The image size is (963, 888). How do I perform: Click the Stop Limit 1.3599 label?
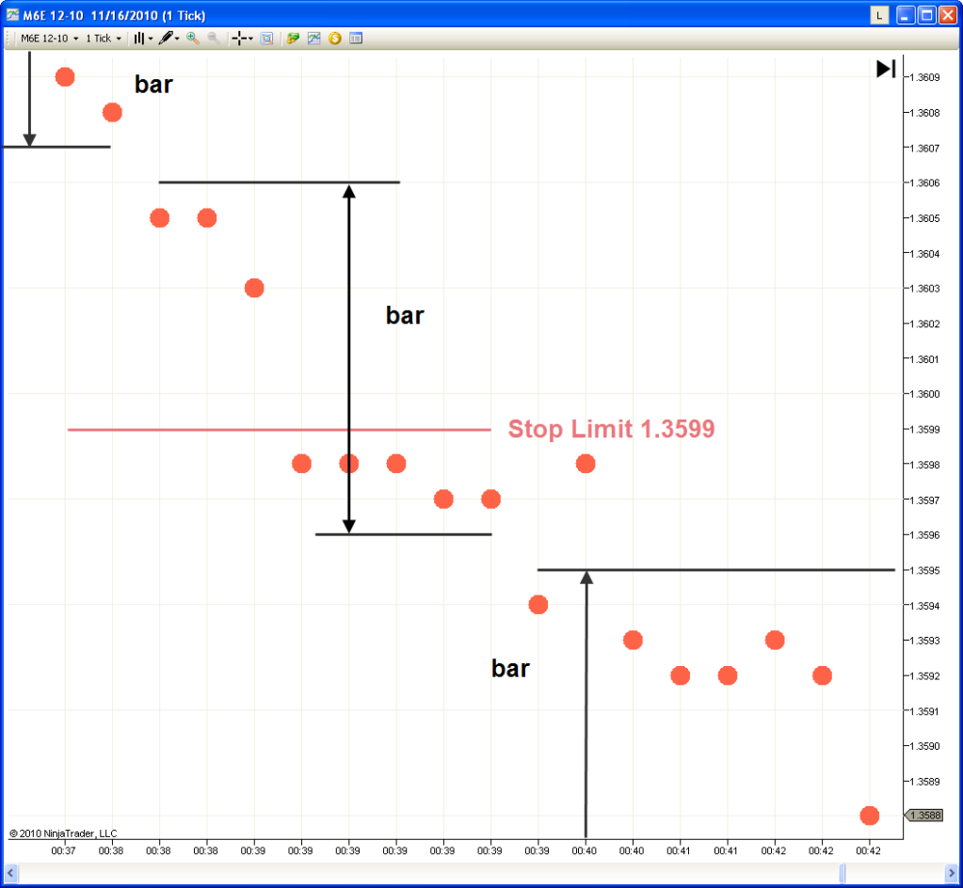coord(611,430)
